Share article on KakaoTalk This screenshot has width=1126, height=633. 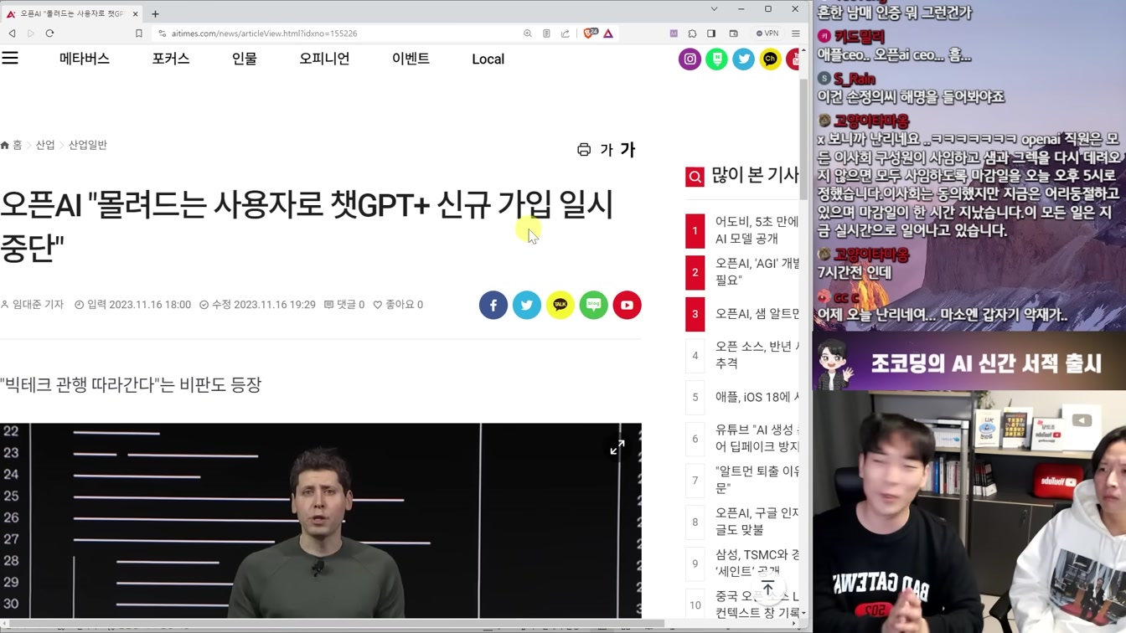click(560, 306)
